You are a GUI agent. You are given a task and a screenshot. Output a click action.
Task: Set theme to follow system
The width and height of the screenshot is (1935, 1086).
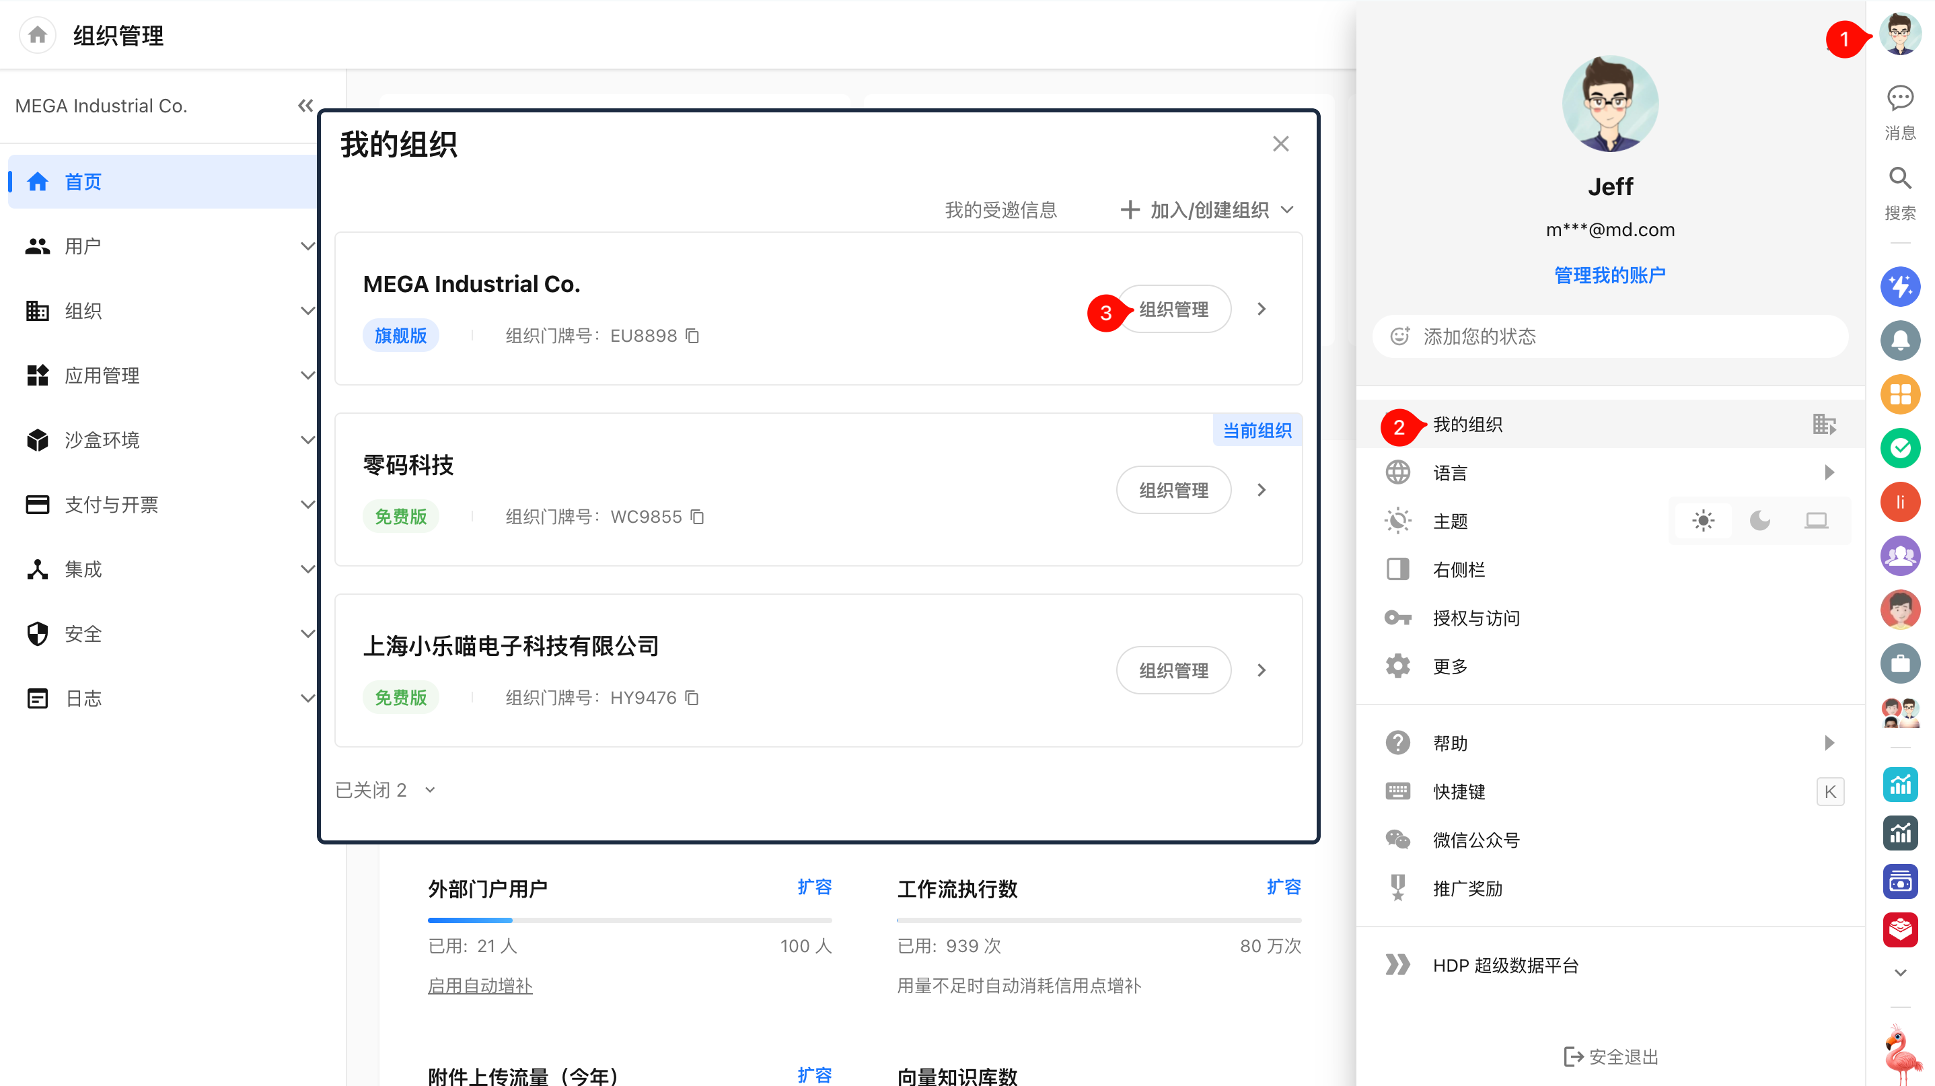pos(1817,521)
